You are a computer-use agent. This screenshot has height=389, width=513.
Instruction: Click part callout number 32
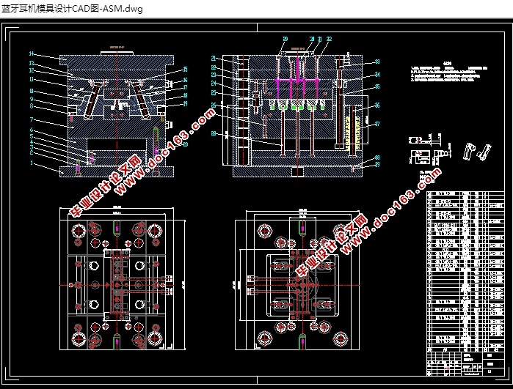pyautogui.click(x=329, y=39)
